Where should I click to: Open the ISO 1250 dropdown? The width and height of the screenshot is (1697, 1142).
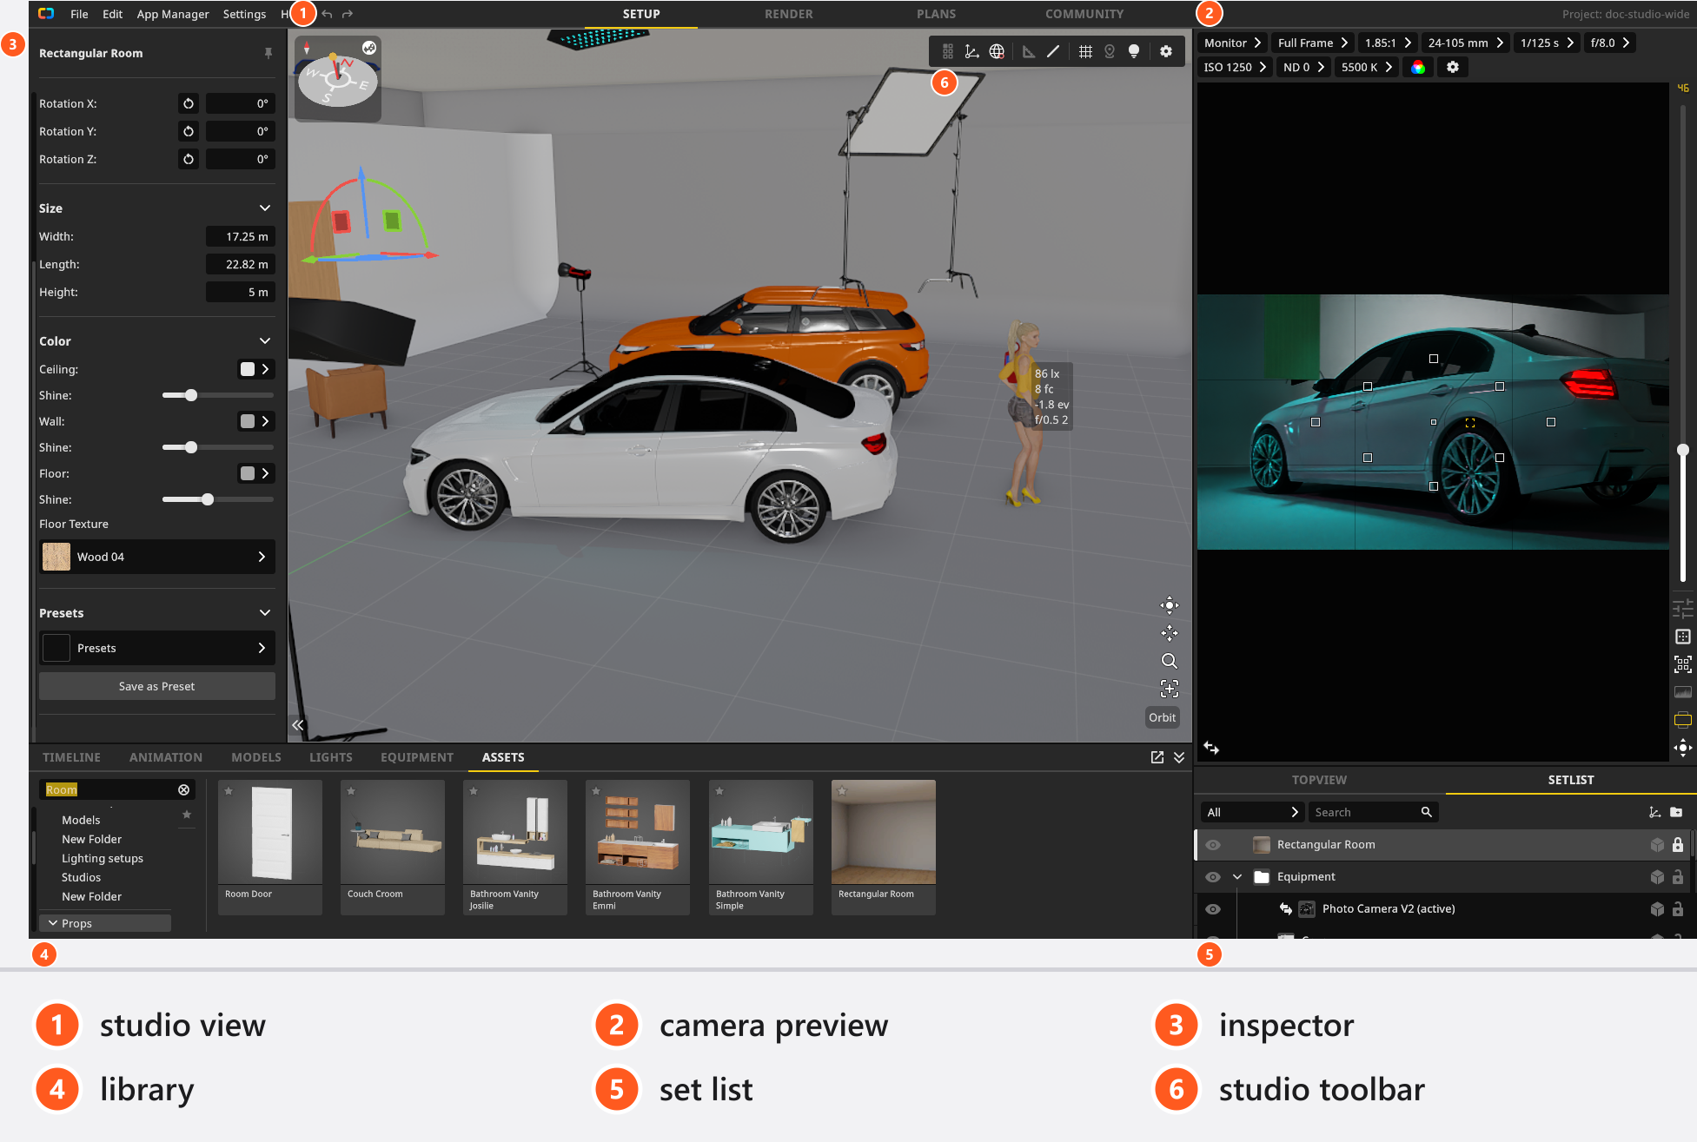[1235, 68]
